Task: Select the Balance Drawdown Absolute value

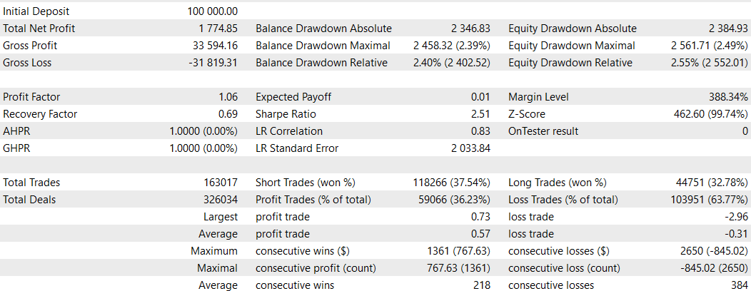Action: point(470,29)
